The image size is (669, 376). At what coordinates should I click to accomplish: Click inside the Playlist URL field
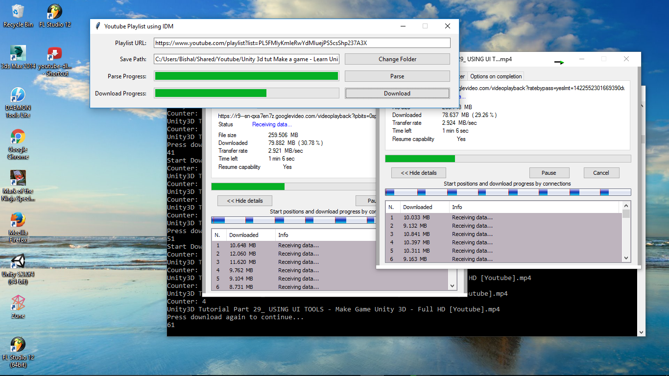302,43
